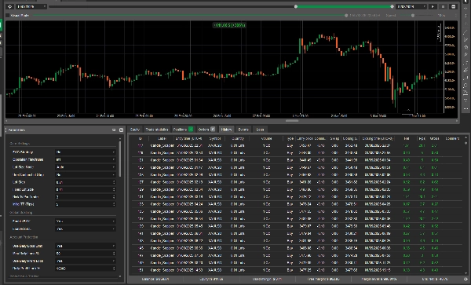The height and width of the screenshot is (285, 471).
Task: Sort history by the Label column header
Action: coord(162,138)
